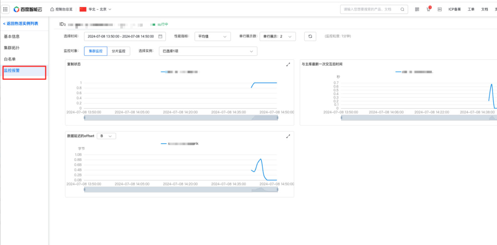Image resolution: width=497 pixels, height=245 pixels.
Task: Open the QR code icon
Action: [417, 9]
